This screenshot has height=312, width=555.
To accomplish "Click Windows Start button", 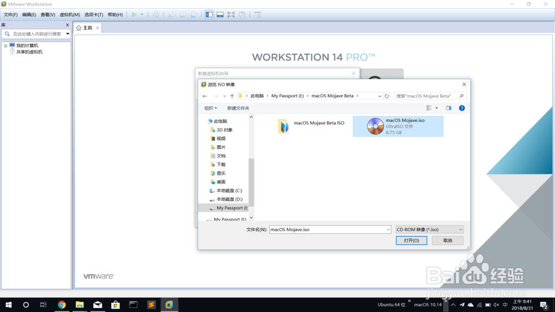I will point(8,305).
